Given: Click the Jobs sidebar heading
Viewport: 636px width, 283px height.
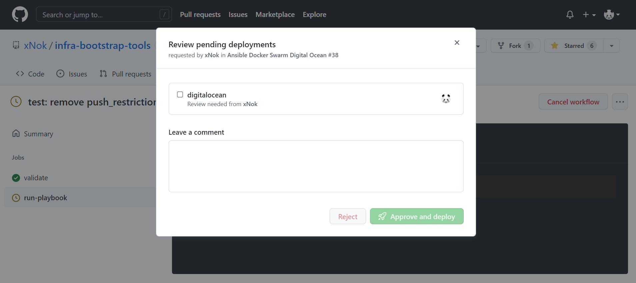Looking at the screenshot, I should (x=18, y=158).
